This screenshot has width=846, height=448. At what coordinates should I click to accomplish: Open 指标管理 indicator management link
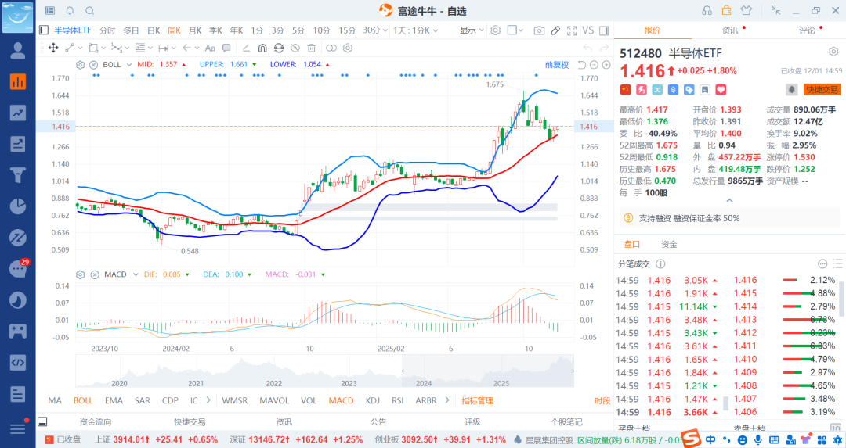(477, 400)
